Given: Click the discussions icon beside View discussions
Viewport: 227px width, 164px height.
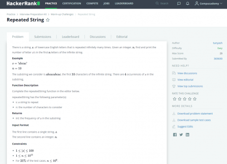Looking at the screenshot, I should (174, 73).
